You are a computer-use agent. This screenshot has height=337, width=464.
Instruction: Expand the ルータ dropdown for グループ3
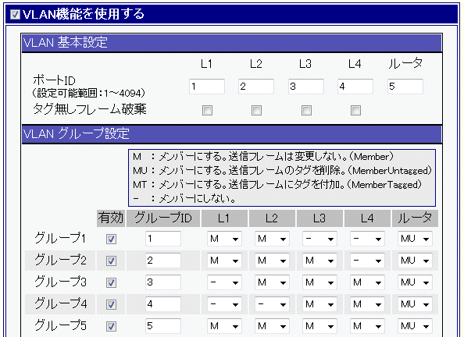pos(415,282)
